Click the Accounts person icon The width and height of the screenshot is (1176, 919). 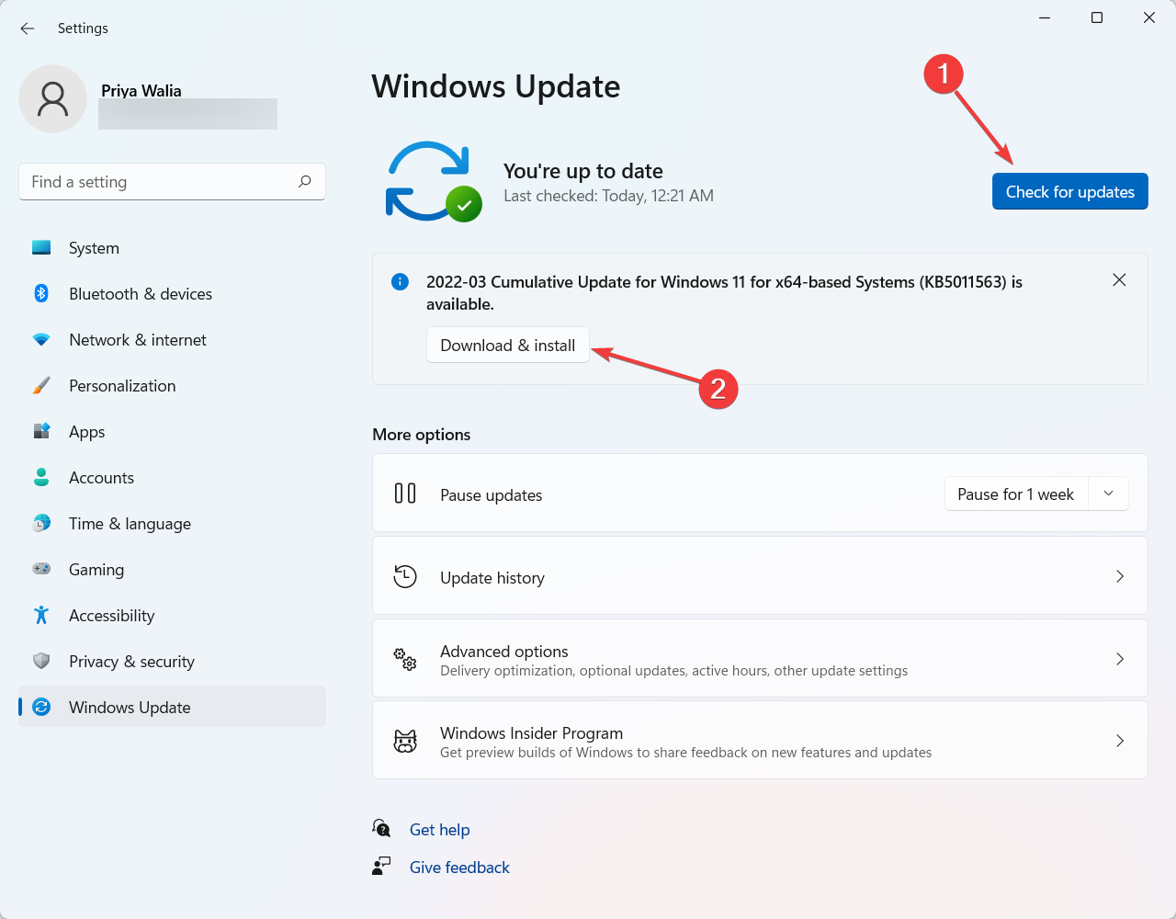click(x=41, y=477)
